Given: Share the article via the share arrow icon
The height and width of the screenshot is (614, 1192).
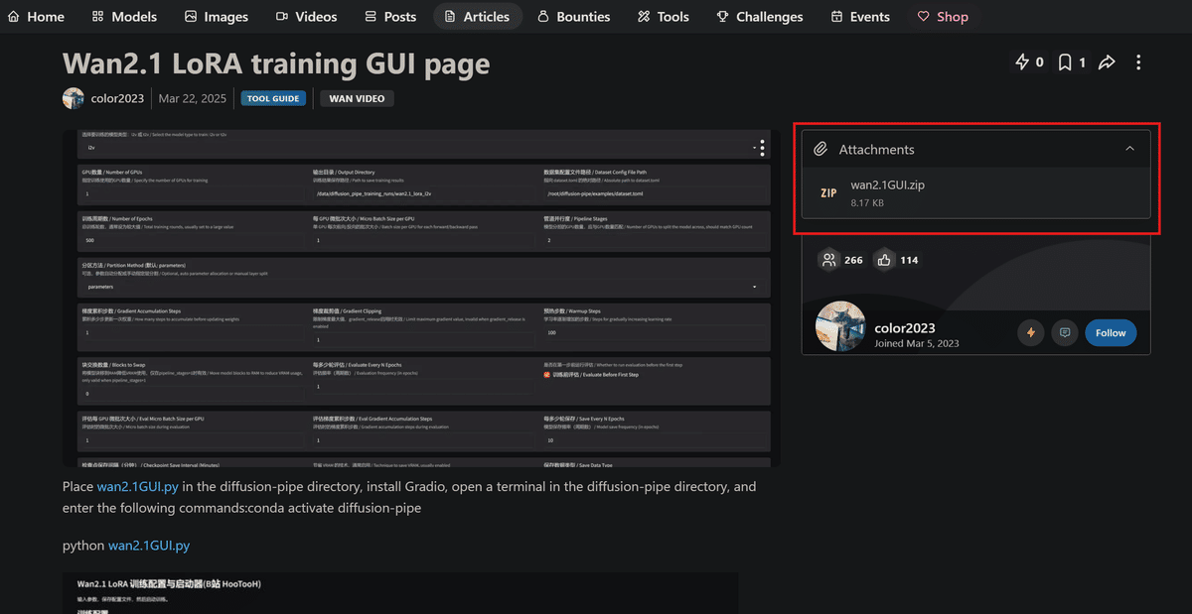Looking at the screenshot, I should tap(1107, 61).
